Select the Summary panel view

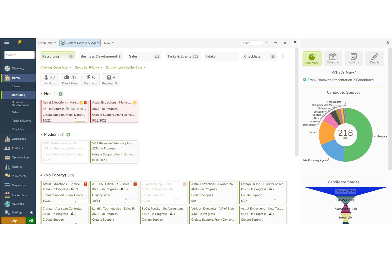pyautogui.click(x=312, y=59)
